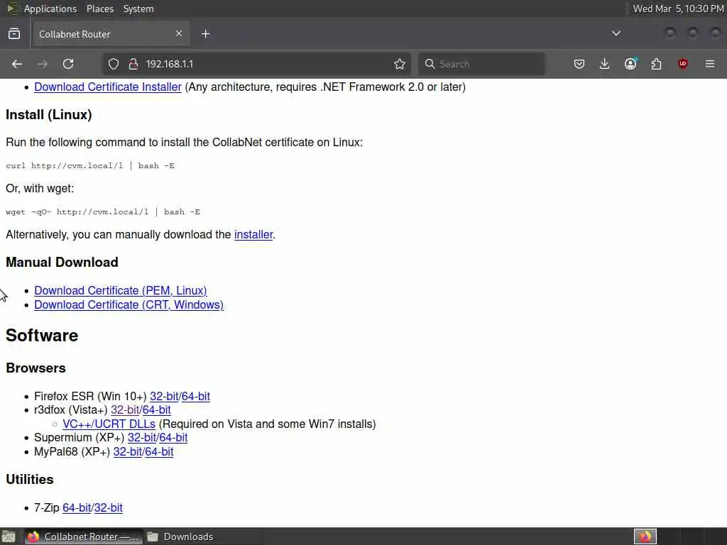
Task: Close the Collabnet Router tab
Action: click(x=179, y=33)
